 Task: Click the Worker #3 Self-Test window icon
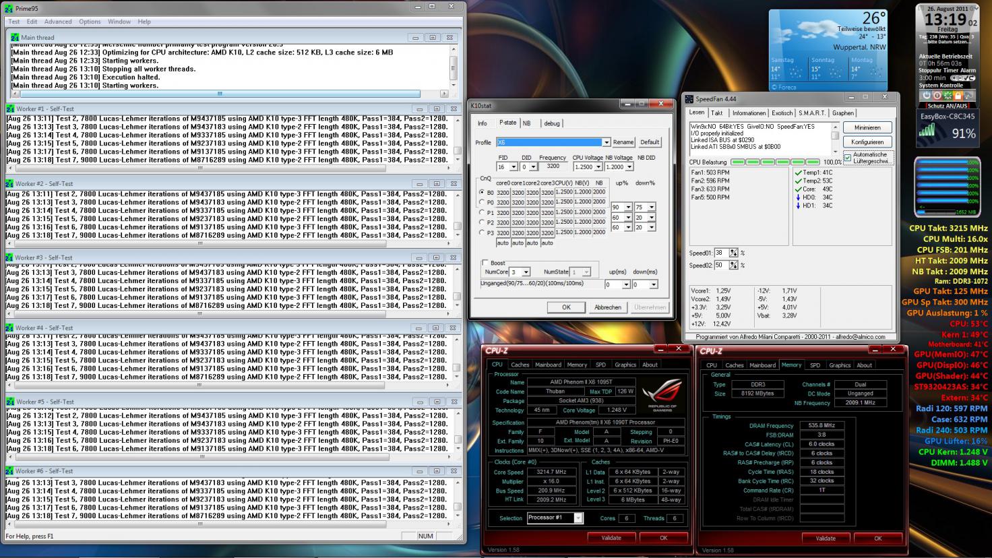point(10,257)
